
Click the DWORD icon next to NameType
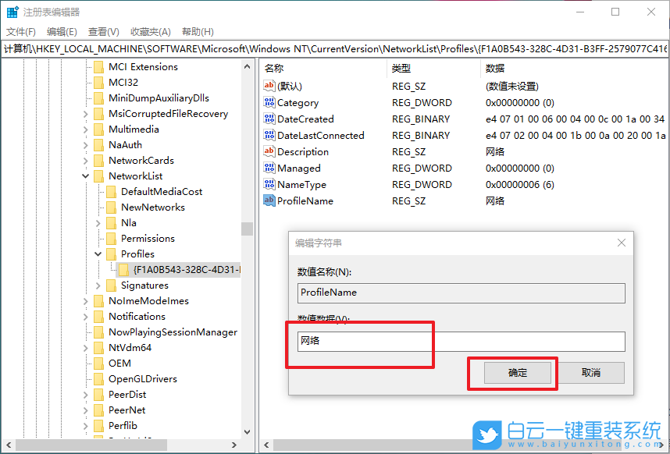coord(269,184)
